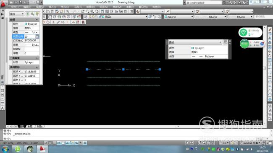This screenshot has width=273, height=153.
Task: Open the 绘图(D) menu
Action: click(90, 7)
